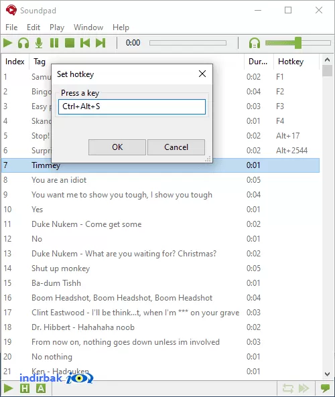Select 'Duke Nukem - Come get some'

(160, 224)
